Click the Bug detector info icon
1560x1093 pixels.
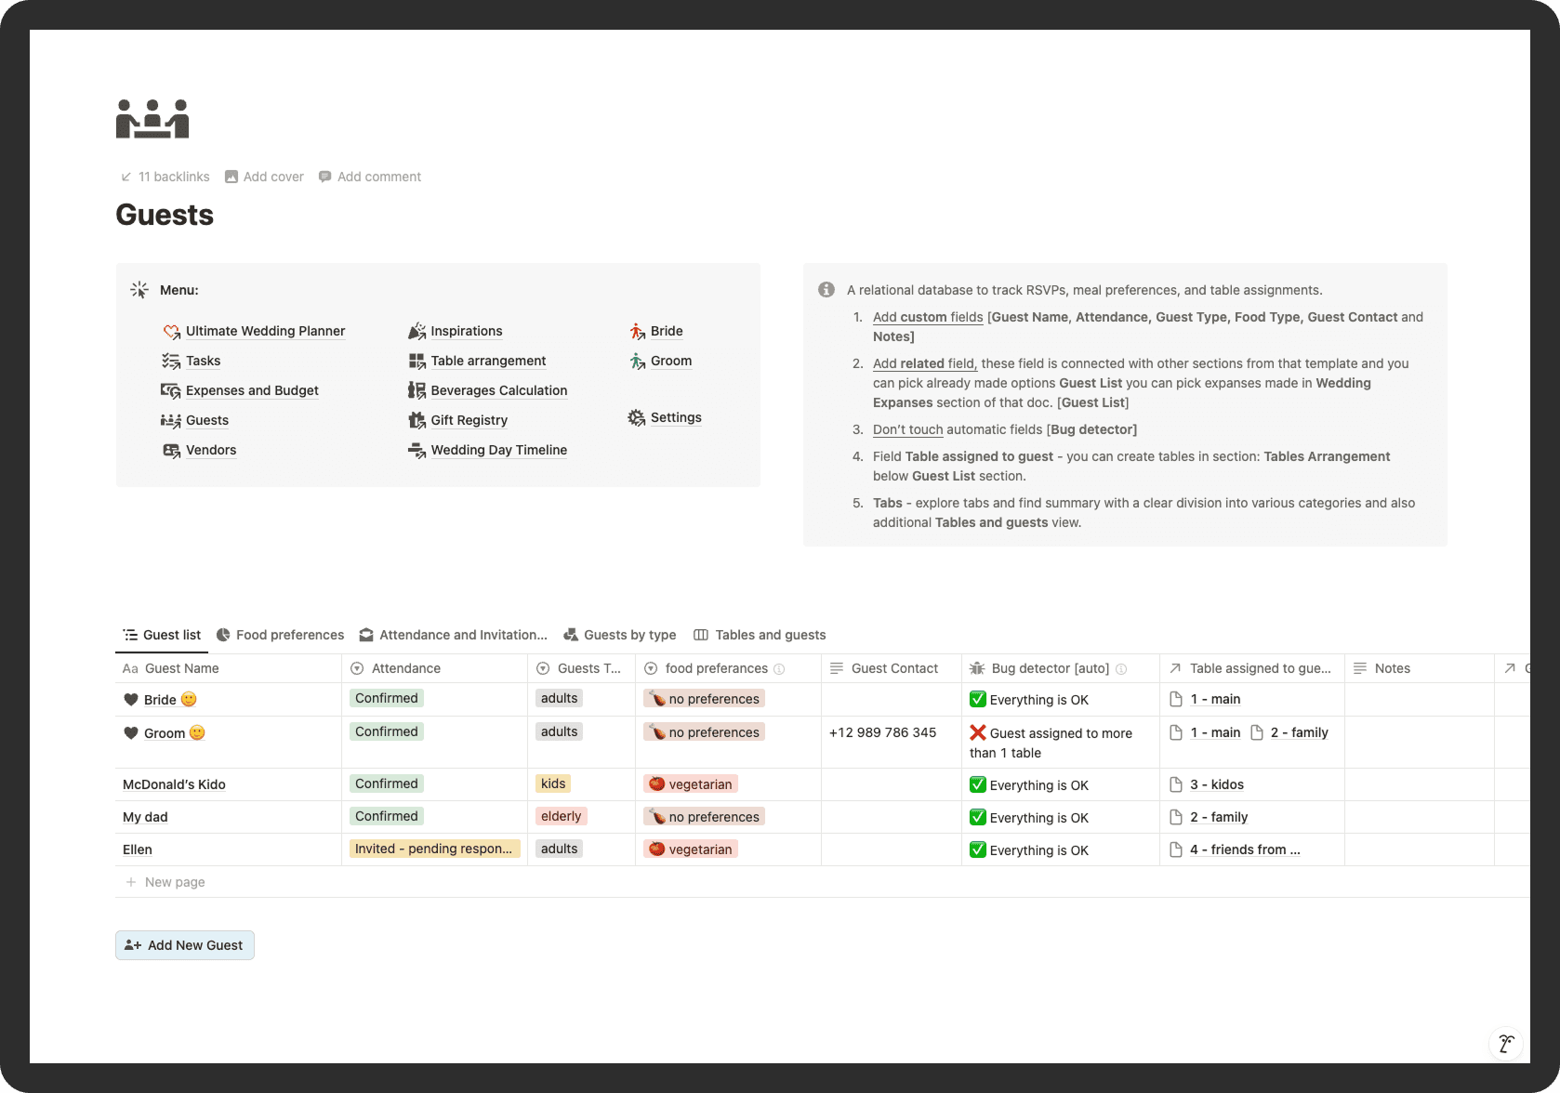1121,669
